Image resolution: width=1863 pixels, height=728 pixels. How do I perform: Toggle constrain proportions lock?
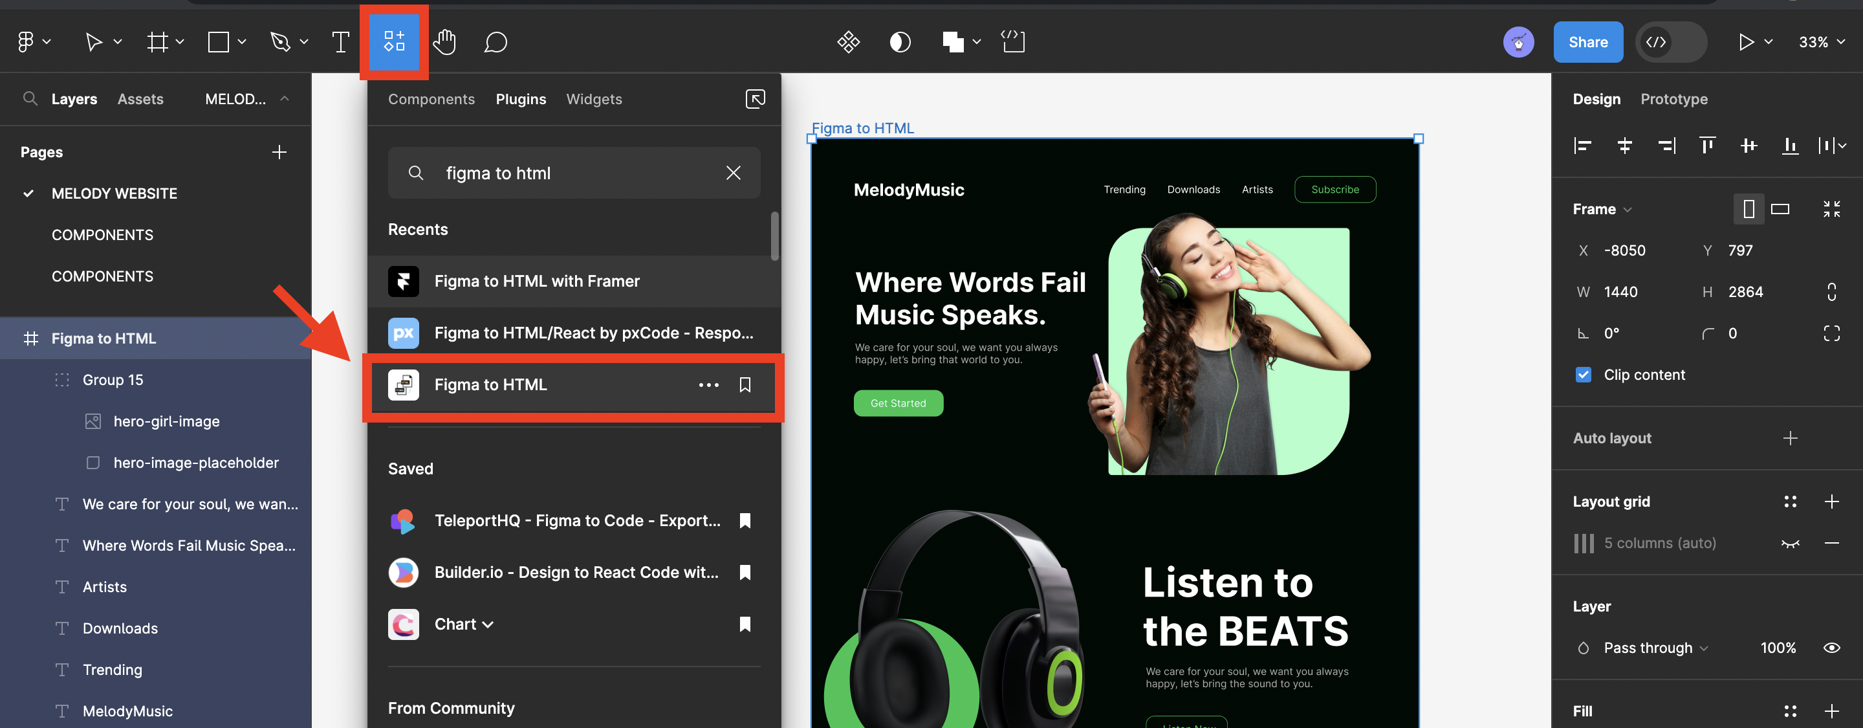[x=1831, y=292]
